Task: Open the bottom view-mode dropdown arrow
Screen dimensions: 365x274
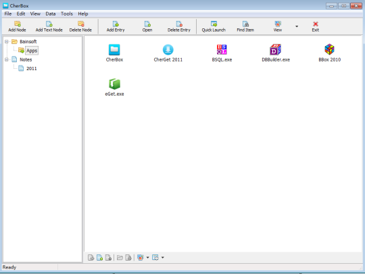Action: pyautogui.click(x=147, y=258)
